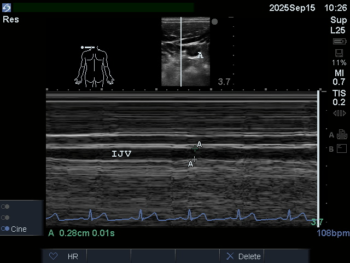
Task: Click the floppy disk storage icon
Action: (339, 53)
